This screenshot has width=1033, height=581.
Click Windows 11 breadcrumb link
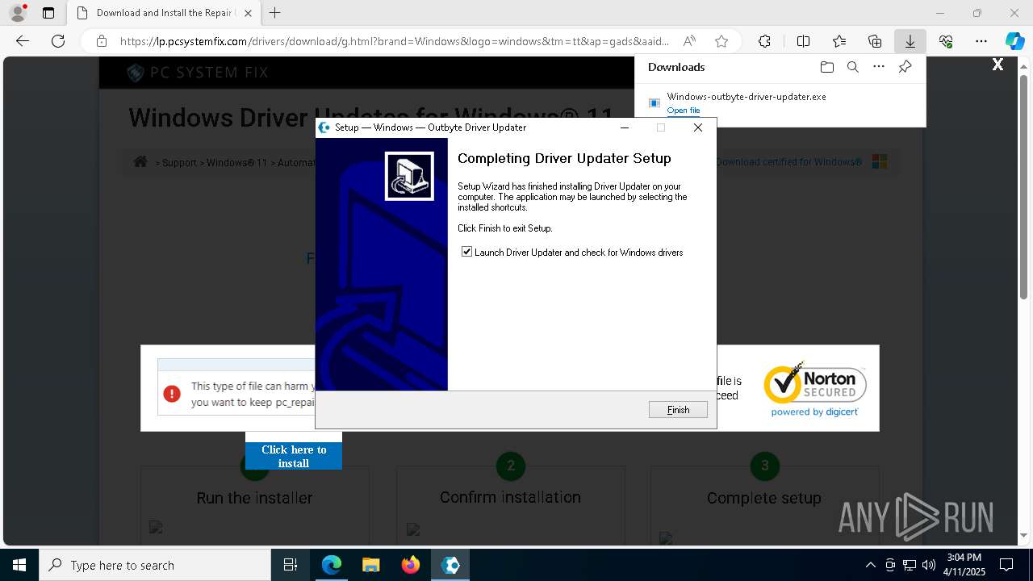pos(236,162)
